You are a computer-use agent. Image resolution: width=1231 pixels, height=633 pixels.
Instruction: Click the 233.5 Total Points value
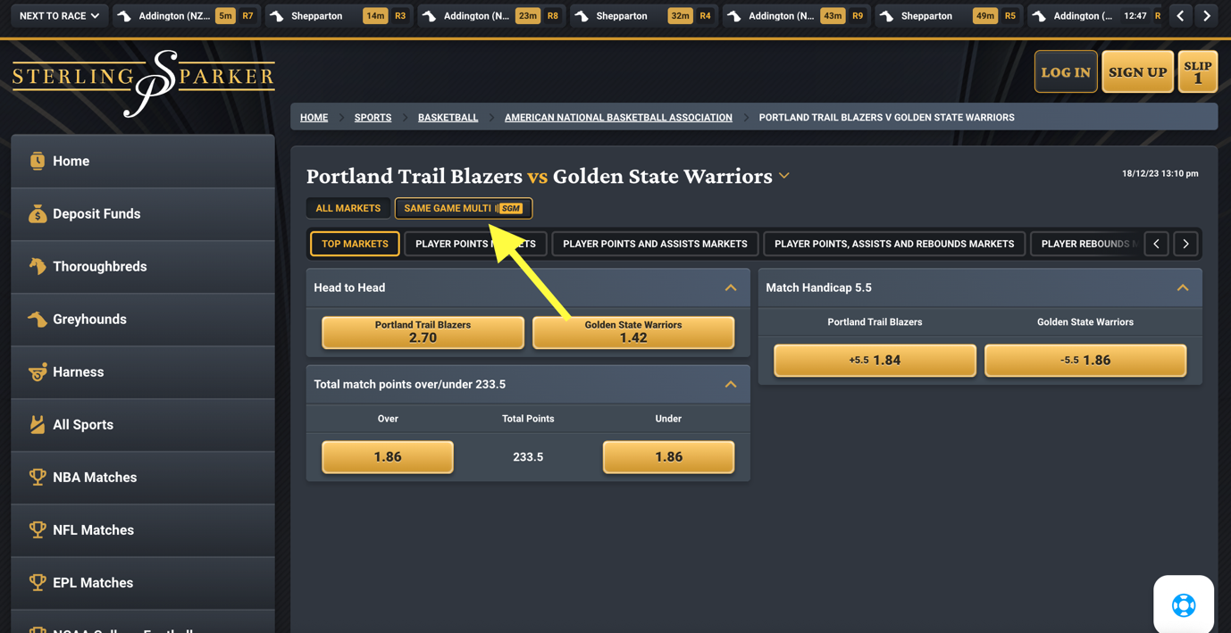[528, 456]
